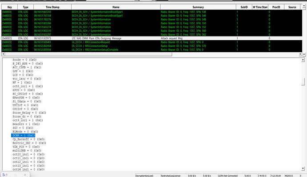The image size is (307, 177).
Task: Select the NF = 1 line
Action: 22,82
